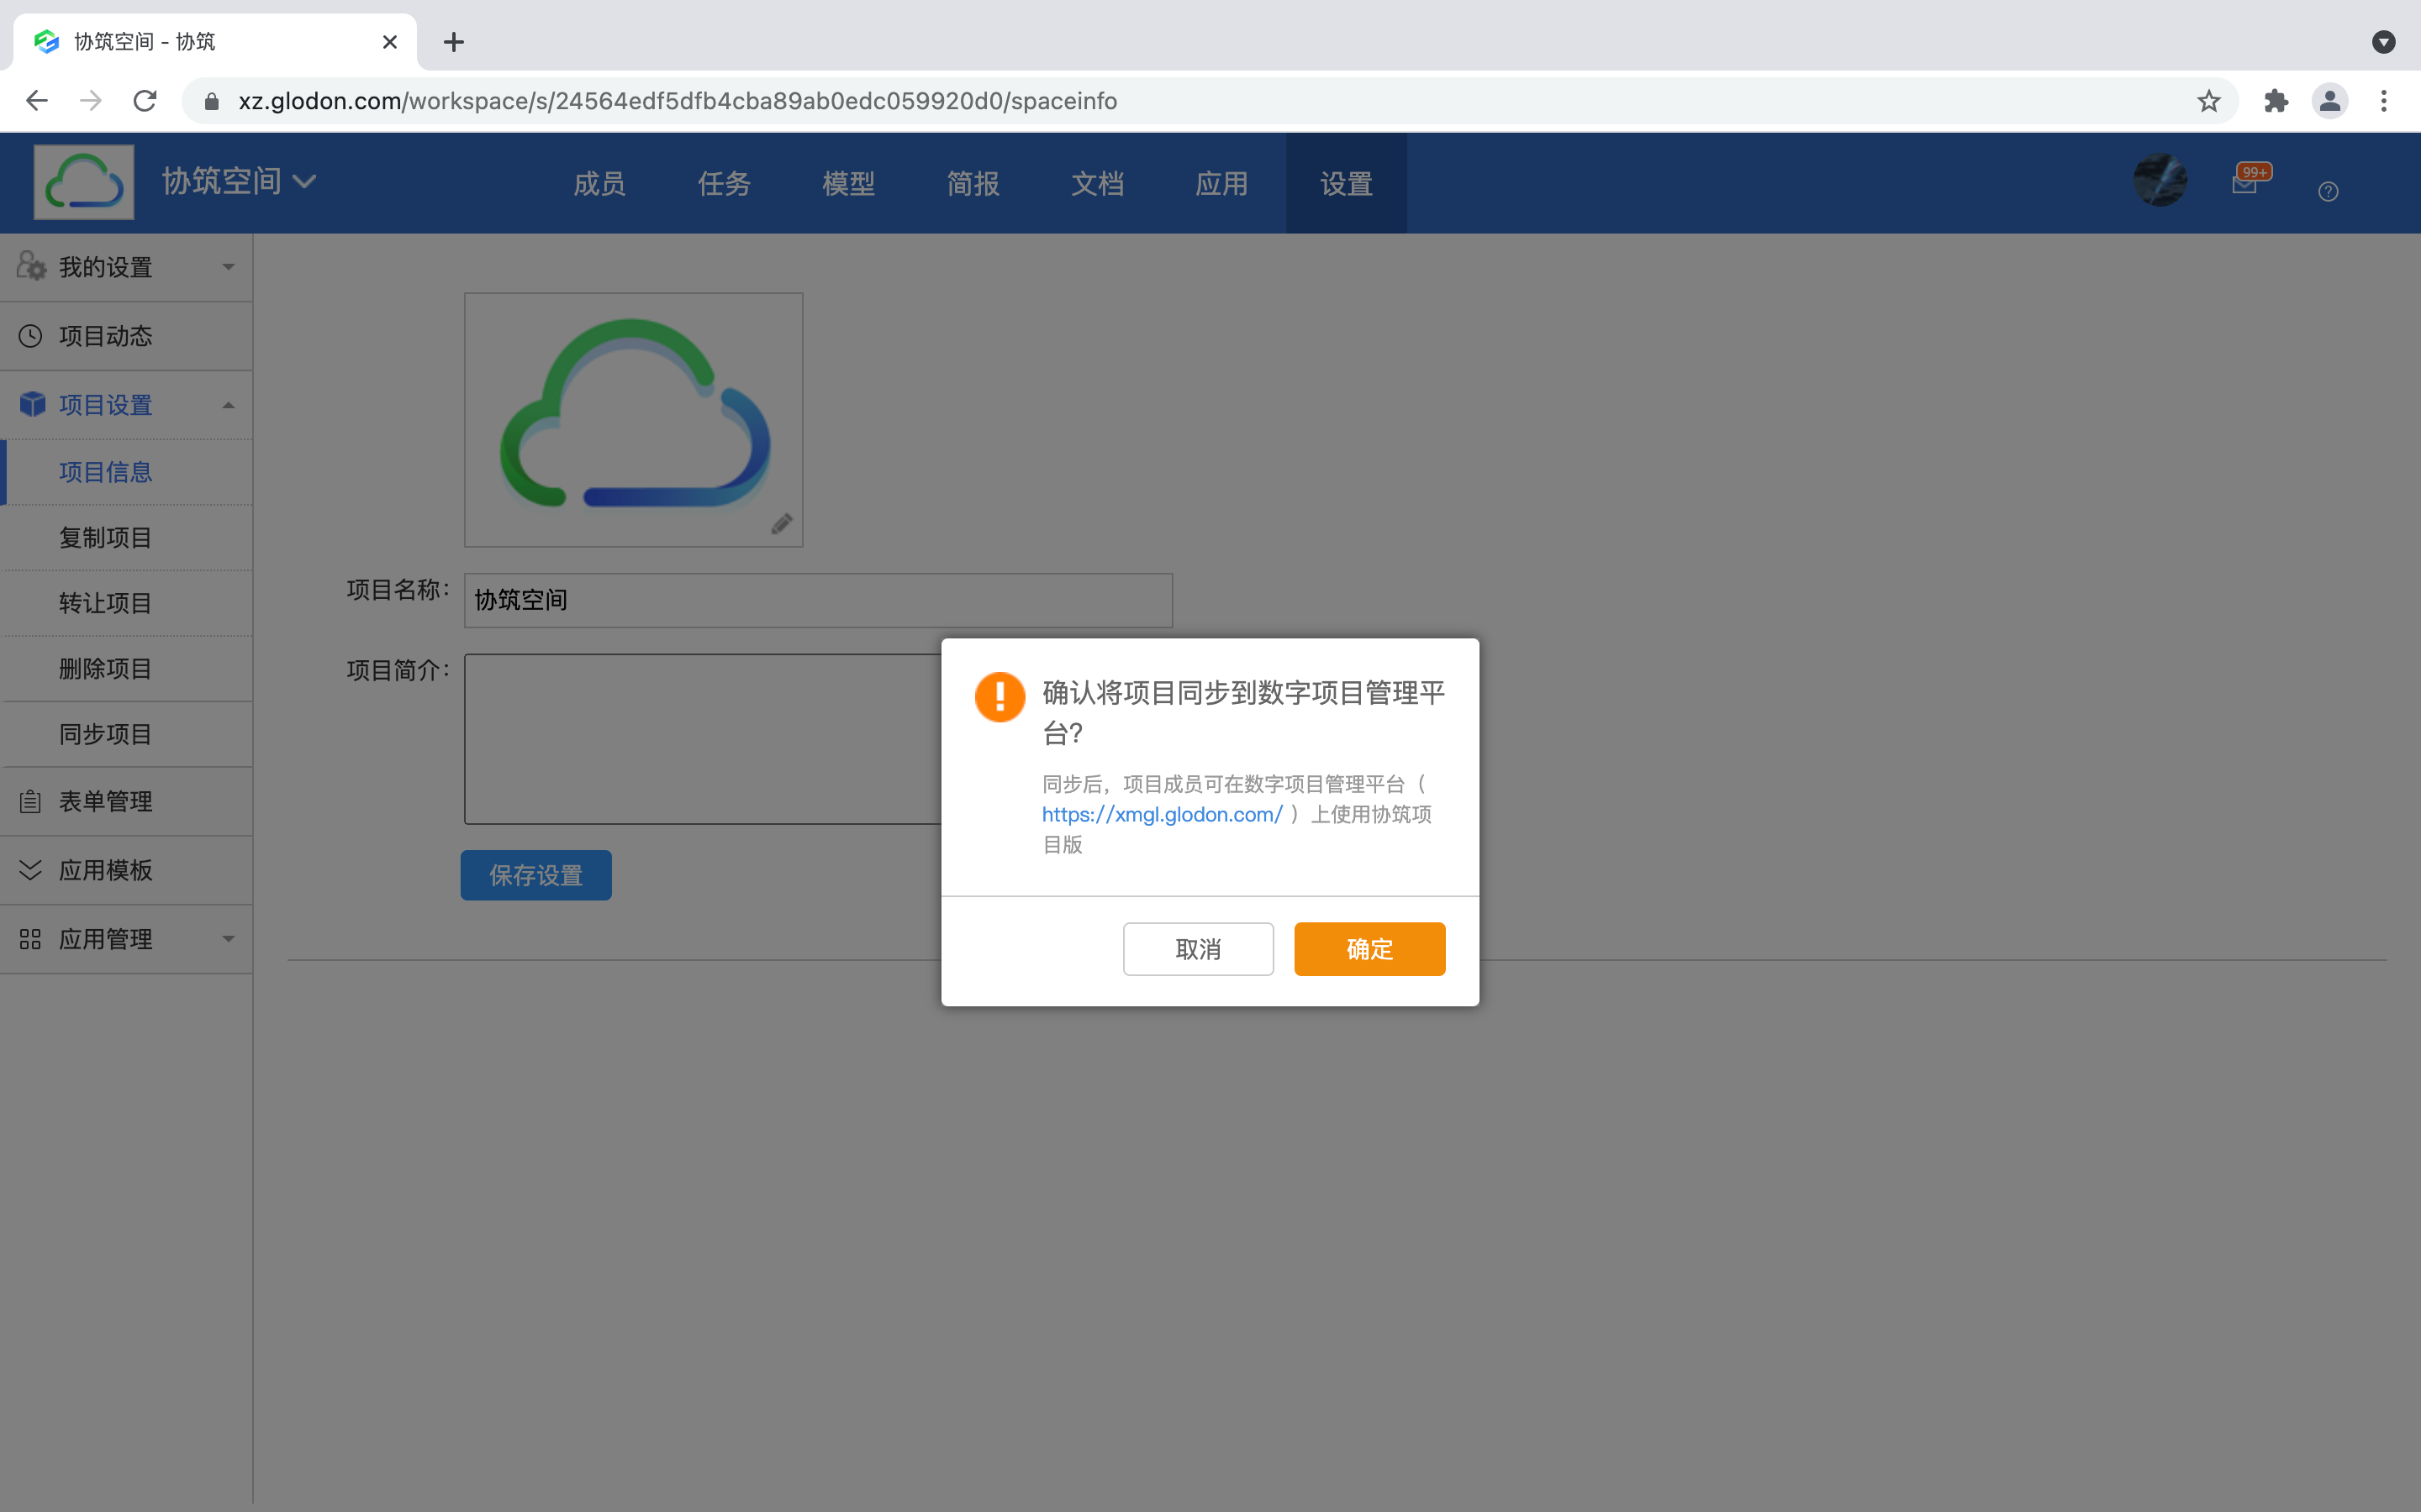Click 取消 to cancel the sync dialog
This screenshot has width=2421, height=1512.
coord(1198,948)
